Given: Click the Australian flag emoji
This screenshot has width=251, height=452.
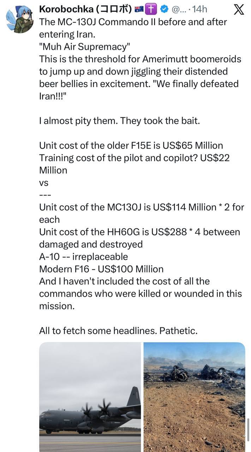Looking at the screenshot, I should click(x=139, y=9).
